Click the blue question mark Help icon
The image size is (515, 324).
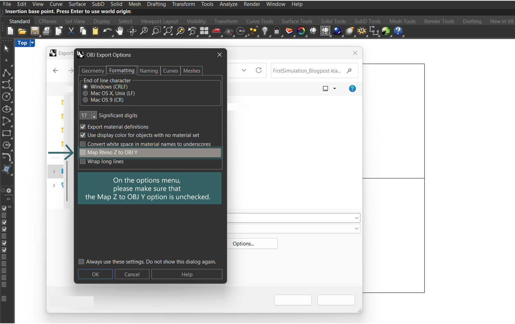[398, 31]
